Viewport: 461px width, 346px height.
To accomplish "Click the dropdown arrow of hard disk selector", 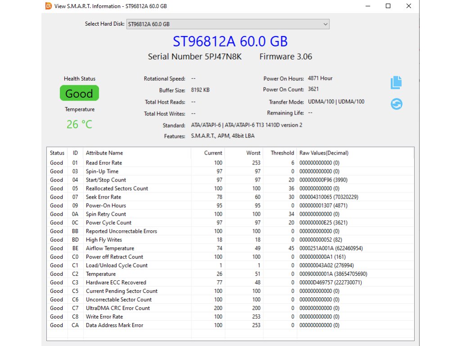I will [325, 24].
